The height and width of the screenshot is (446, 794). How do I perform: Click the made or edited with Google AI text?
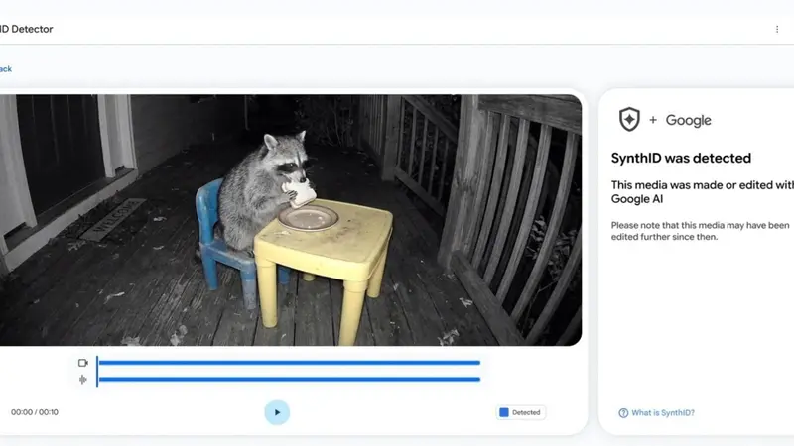(x=703, y=192)
